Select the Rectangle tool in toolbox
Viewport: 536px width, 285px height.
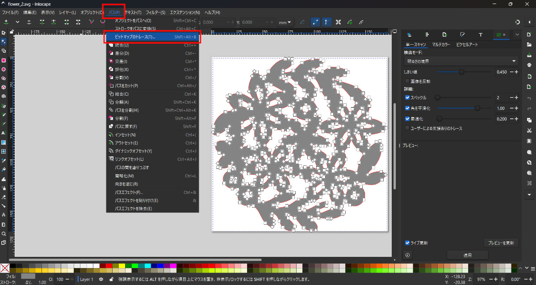pyautogui.click(x=4, y=60)
